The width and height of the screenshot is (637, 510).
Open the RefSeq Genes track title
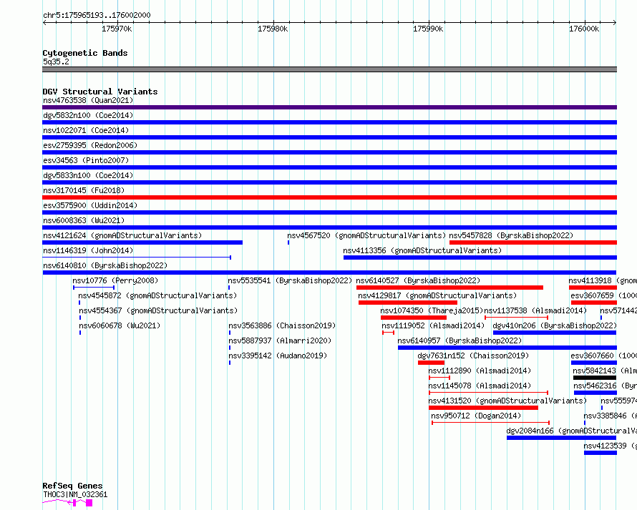72,486
